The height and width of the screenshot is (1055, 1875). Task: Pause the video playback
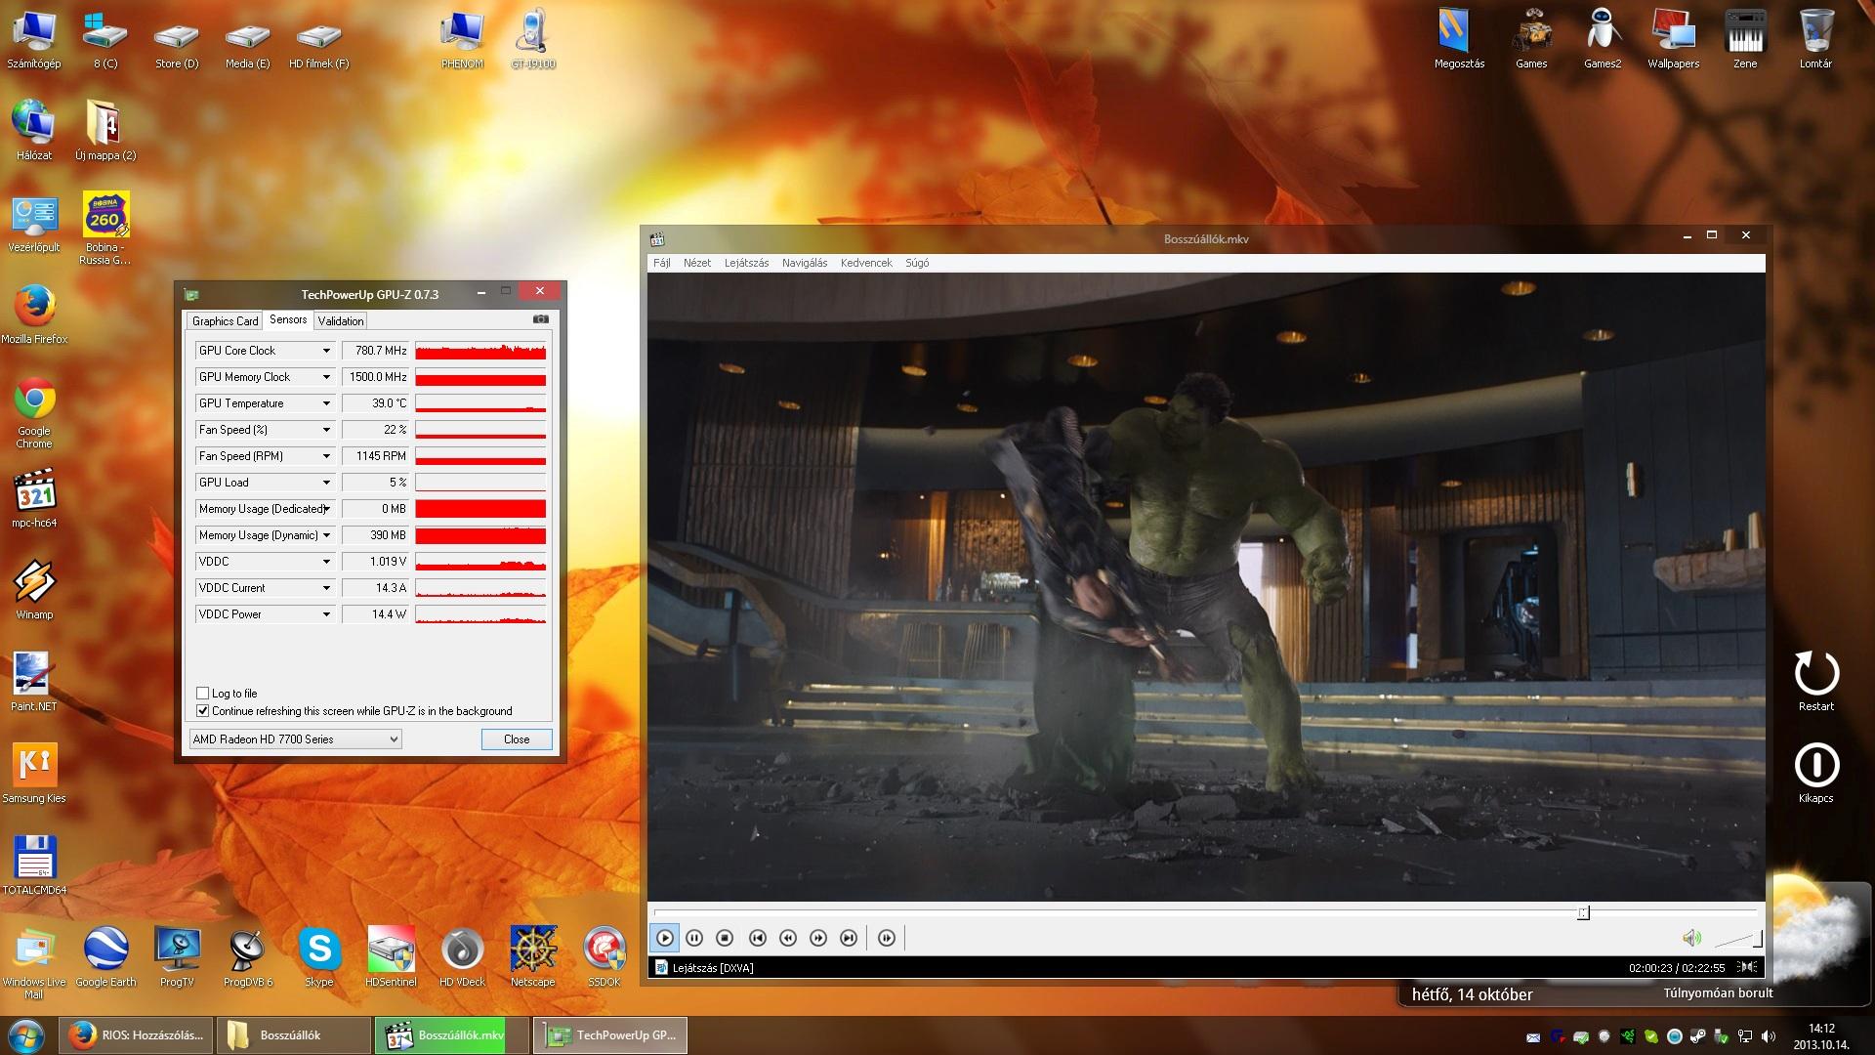[x=694, y=938]
